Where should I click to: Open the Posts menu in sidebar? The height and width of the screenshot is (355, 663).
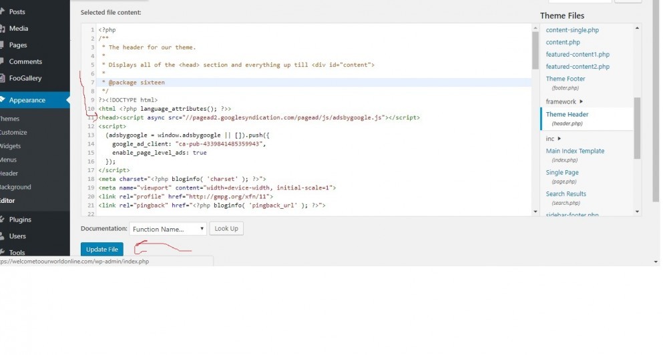point(17,12)
